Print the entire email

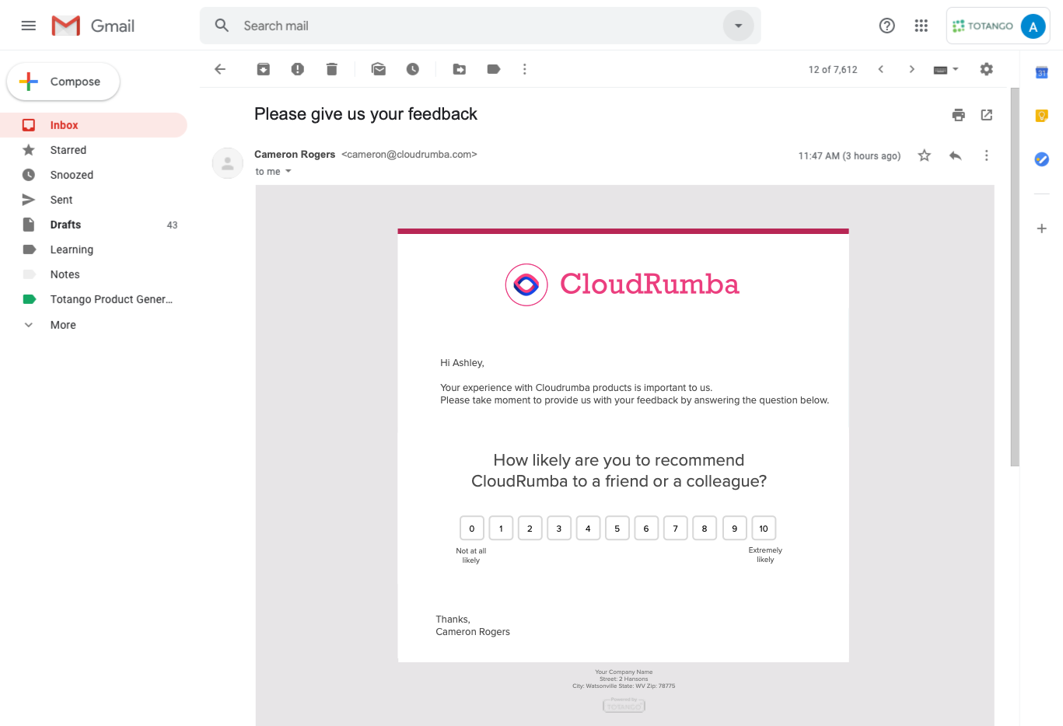pos(959,115)
